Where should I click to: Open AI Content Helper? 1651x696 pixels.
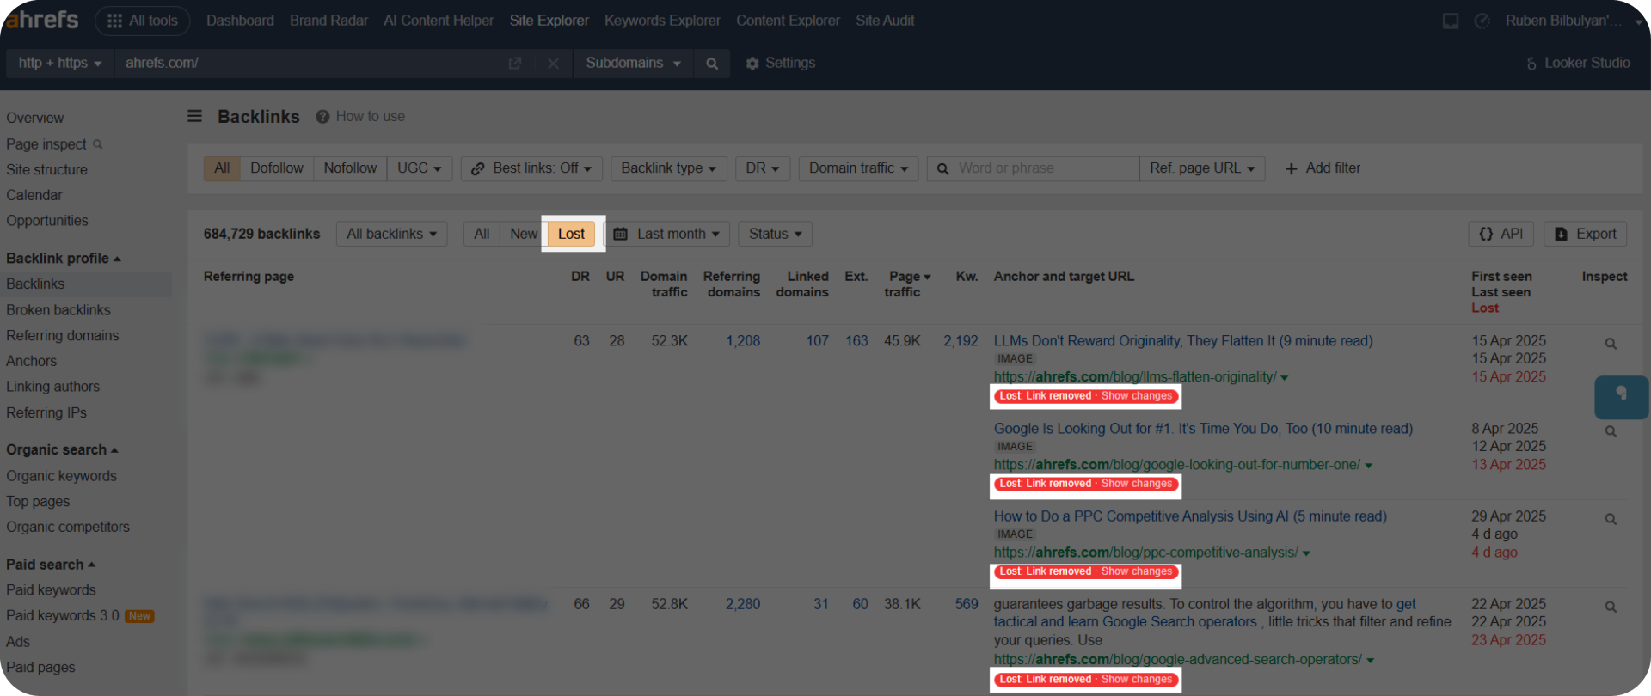(x=439, y=21)
